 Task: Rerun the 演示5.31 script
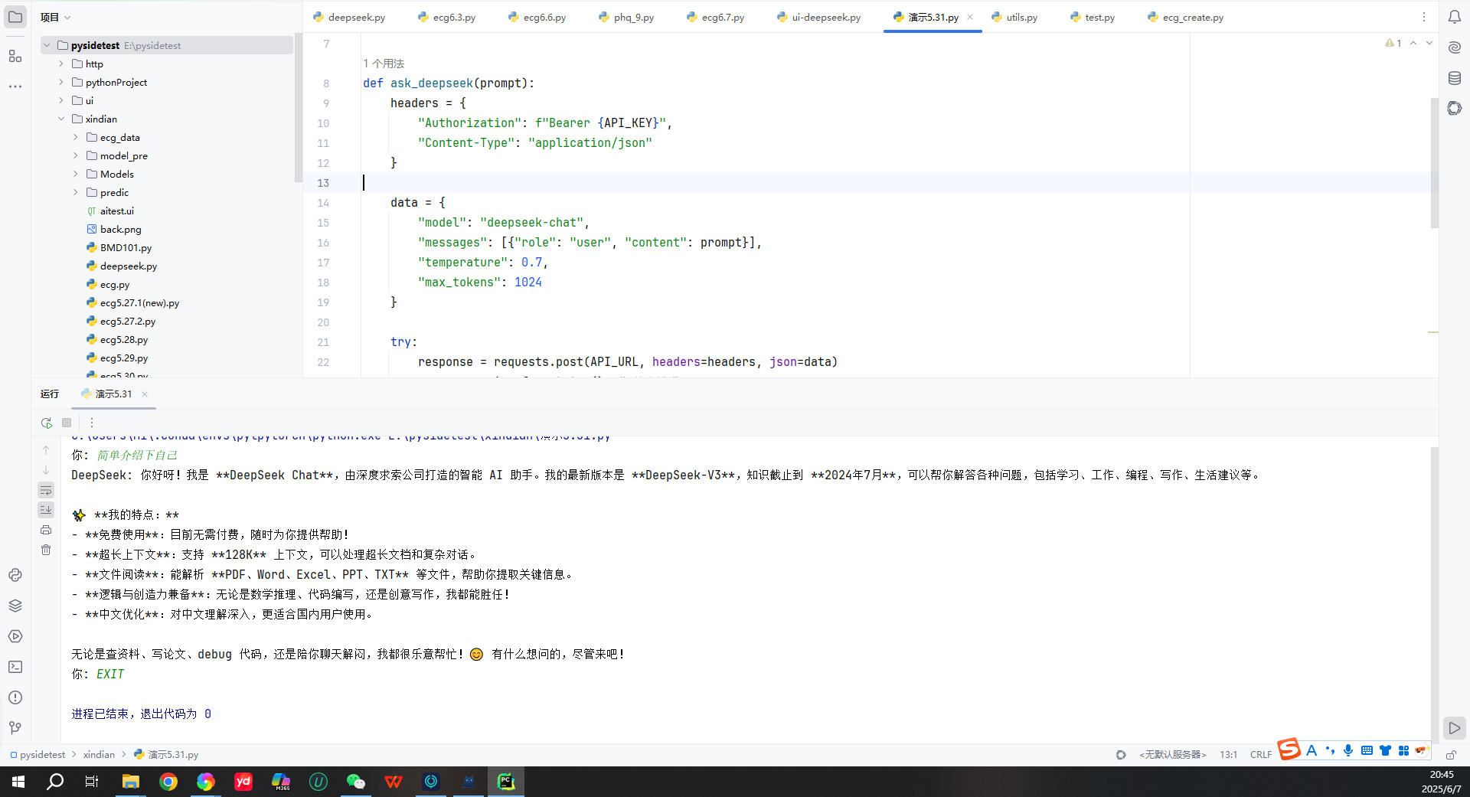click(47, 423)
